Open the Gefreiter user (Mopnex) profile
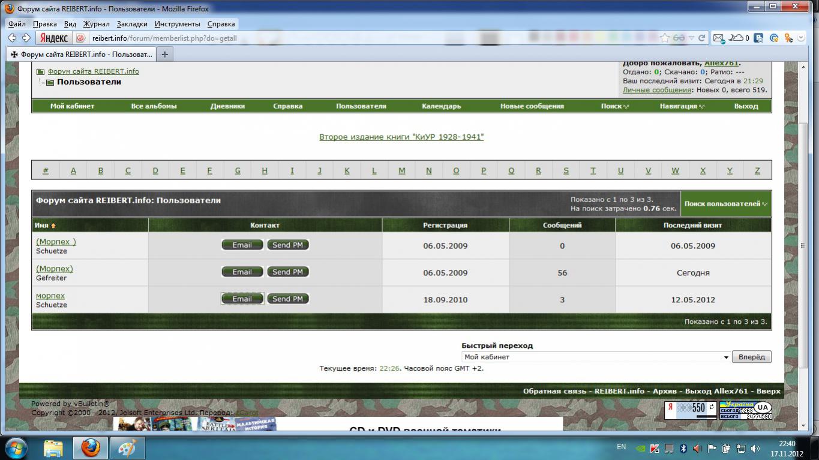Viewport: 819px width, 460px height. click(55, 269)
